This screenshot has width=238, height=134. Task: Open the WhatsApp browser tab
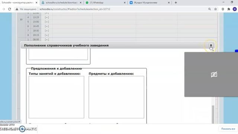(97, 3)
